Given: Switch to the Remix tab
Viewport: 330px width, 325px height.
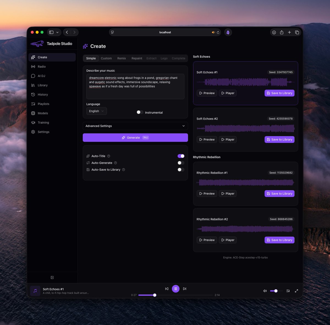Looking at the screenshot, I should click(122, 58).
